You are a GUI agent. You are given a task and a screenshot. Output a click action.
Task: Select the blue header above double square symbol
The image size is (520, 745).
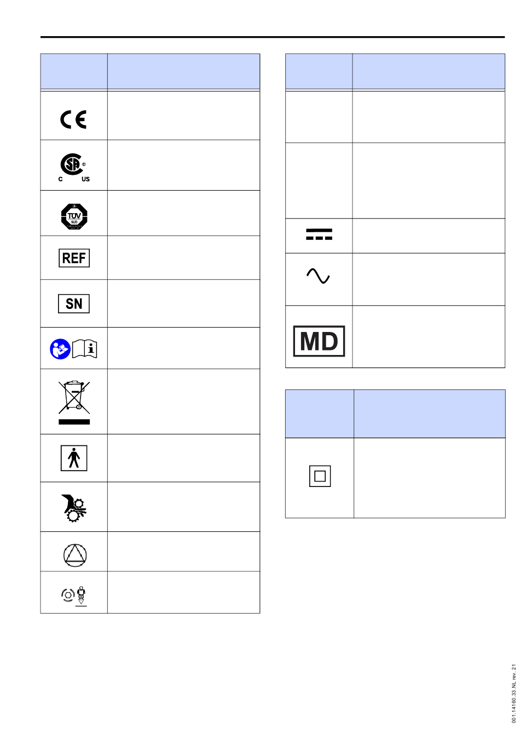coord(395,414)
